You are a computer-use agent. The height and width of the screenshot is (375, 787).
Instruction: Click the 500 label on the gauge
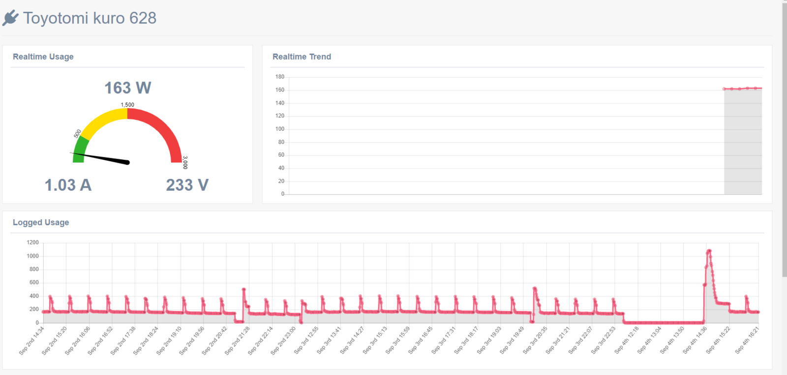point(77,134)
